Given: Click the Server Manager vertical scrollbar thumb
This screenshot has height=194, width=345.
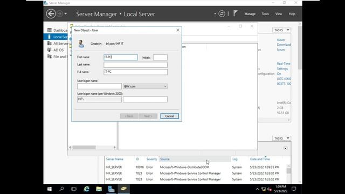Looking at the screenshot, I should [300, 47].
